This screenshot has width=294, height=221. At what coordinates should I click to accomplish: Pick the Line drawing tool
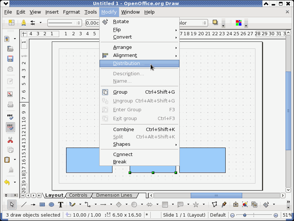point(24,204)
